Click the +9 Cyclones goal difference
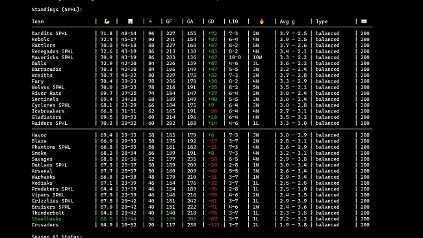Screen dimensions: 423x238 211,105
